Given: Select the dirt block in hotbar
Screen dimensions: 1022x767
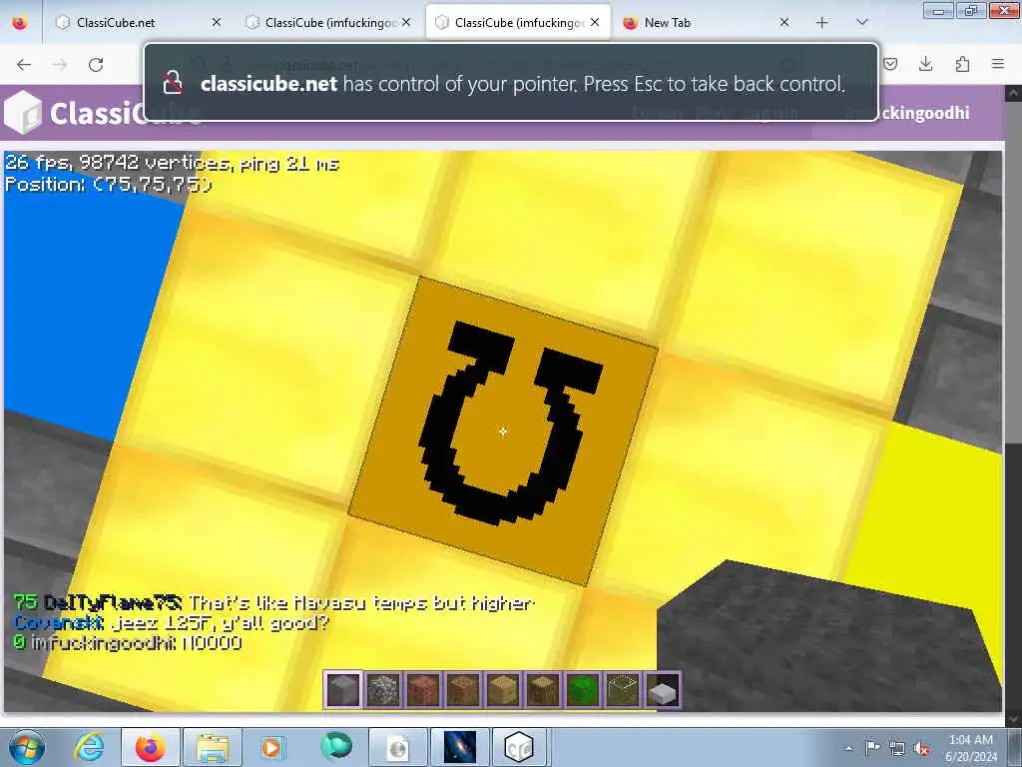Looking at the screenshot, I should point(462,689).
